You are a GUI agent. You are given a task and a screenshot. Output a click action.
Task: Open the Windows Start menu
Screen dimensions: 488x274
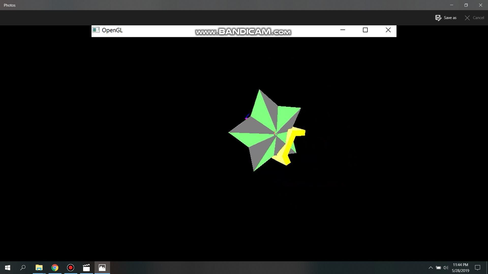(x=8, y=268)
